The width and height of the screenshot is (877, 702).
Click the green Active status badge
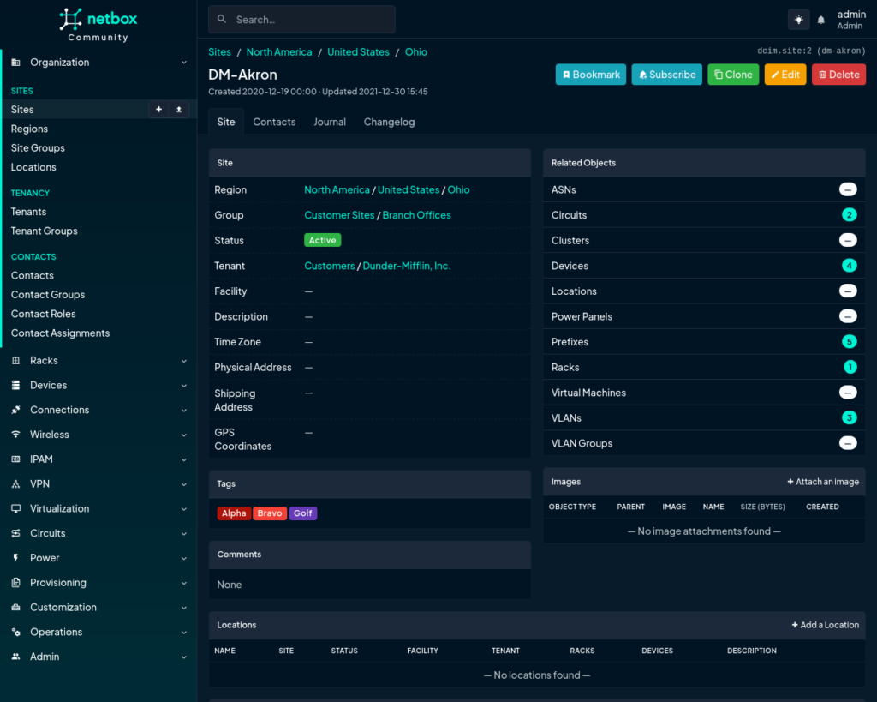click(323, 240)
